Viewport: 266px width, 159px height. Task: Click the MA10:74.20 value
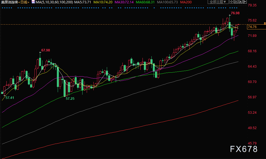(x=103, y=2)
